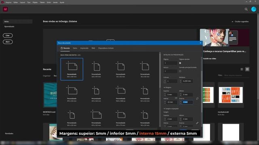Click the Assistir ao vídeo link
The height and width of the screenshot is (145, 259).
pyautogui.click(x=210, y=58)
